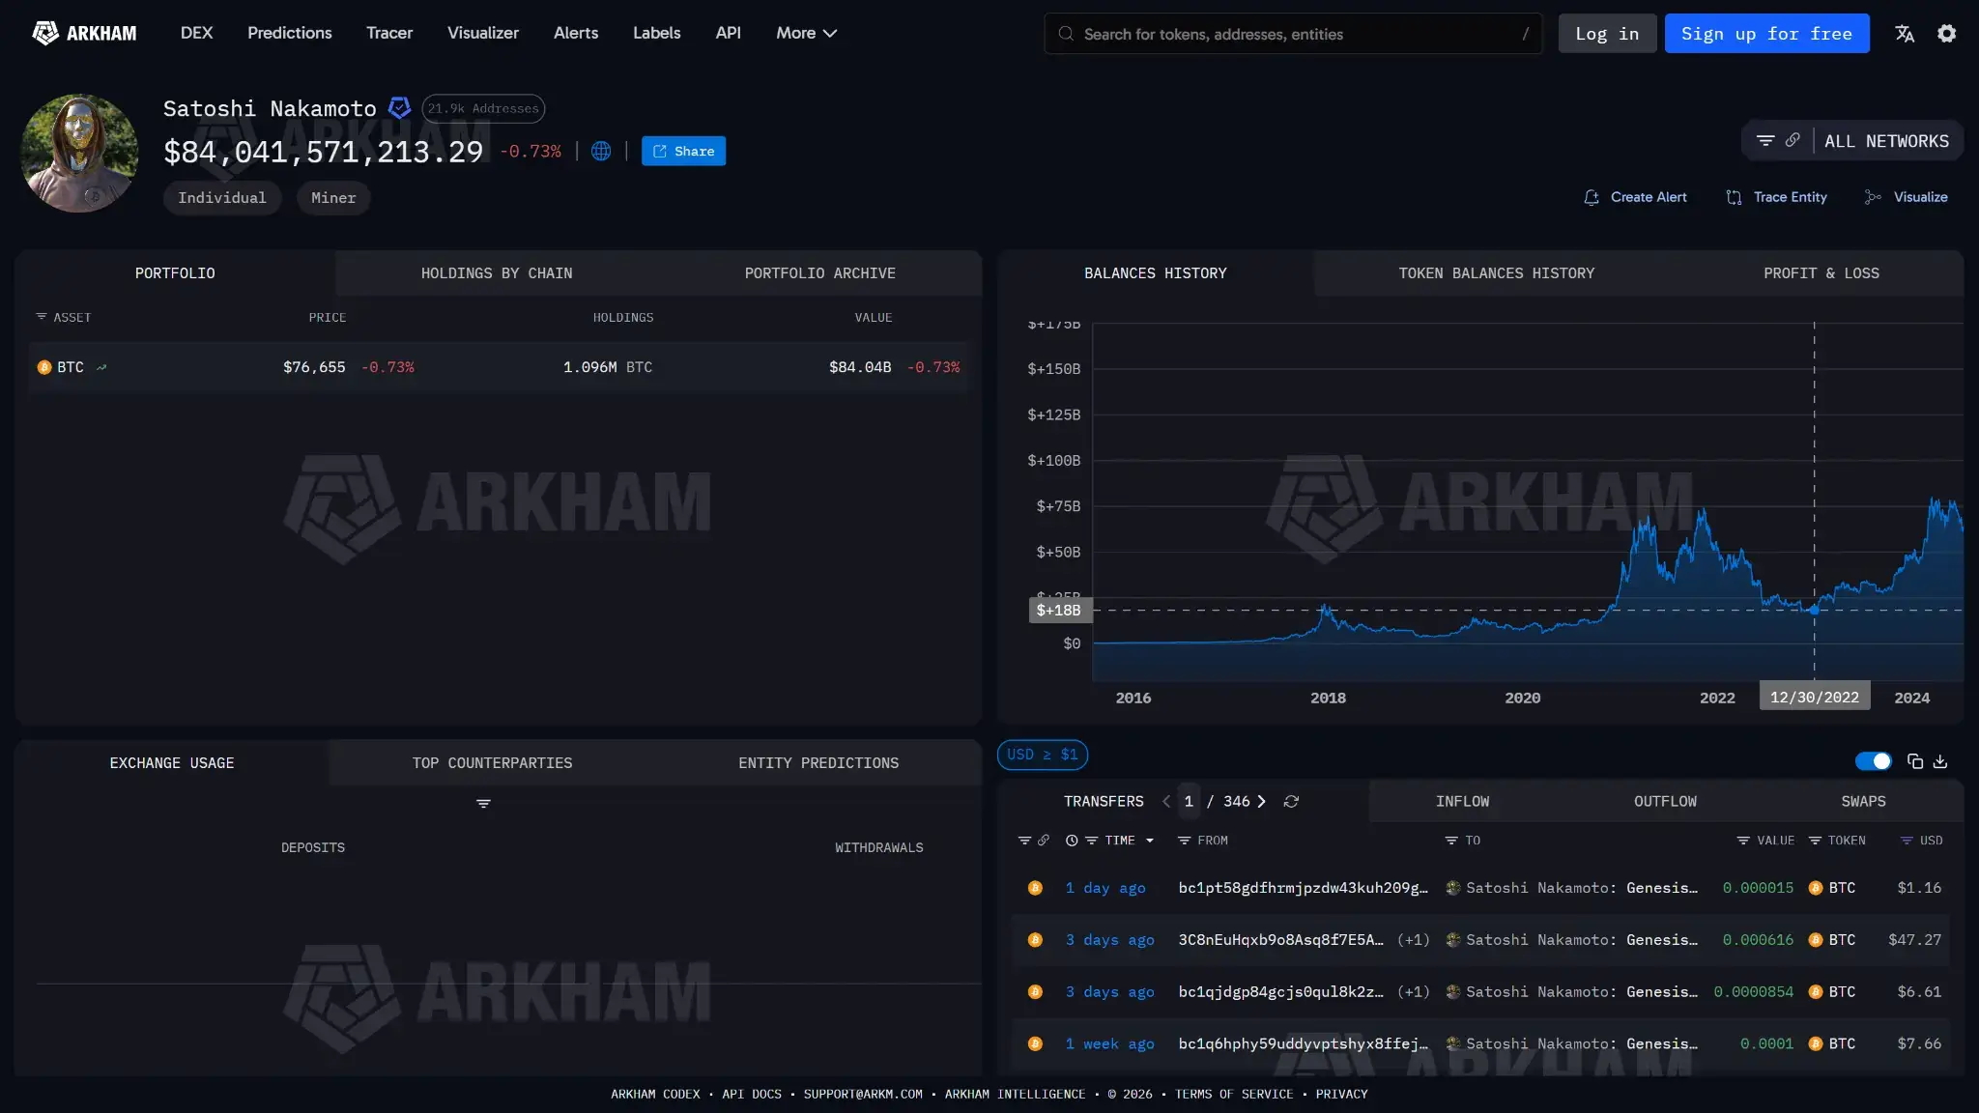The image size is (1979, 1113).
Task: Click the Trace Entity icon
Action: (1734, 197)
